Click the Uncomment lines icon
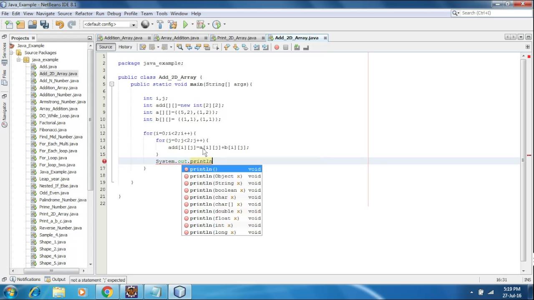This screenshot has width=534, height=300. coord(306,47)
